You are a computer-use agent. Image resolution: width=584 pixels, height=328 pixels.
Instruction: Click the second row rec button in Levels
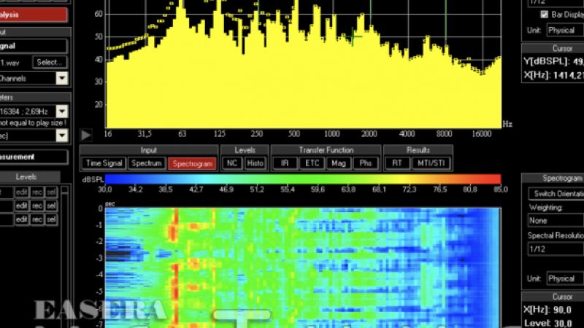pos(37,206)
